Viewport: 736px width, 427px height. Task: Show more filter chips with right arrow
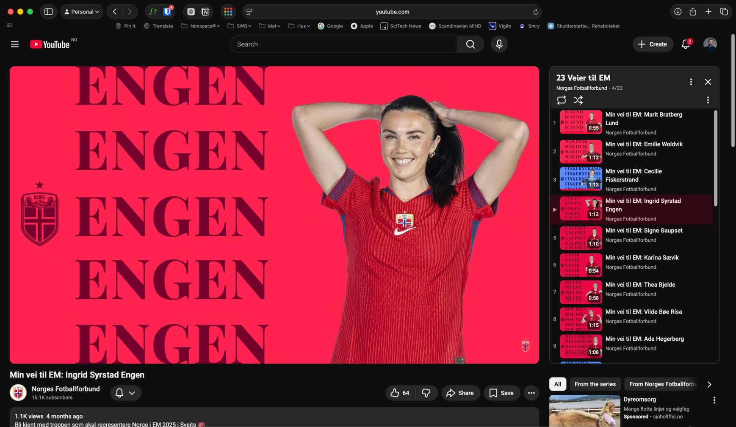click(x=709, y=384)
